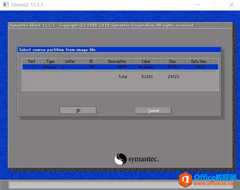Screen dimensions: 240x190
Task: Click the Part column header
Action: (x=32, y=61)
